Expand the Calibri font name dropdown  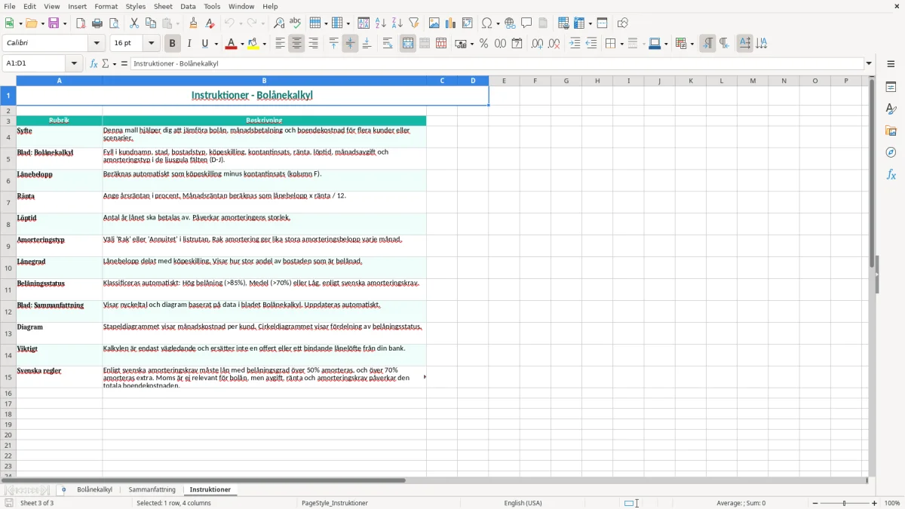point(96,44)
